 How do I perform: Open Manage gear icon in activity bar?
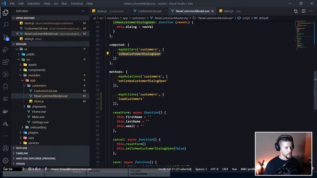pos(5,161)
